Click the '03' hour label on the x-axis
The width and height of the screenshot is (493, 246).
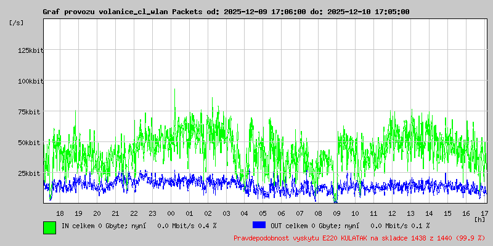(226, 213)
